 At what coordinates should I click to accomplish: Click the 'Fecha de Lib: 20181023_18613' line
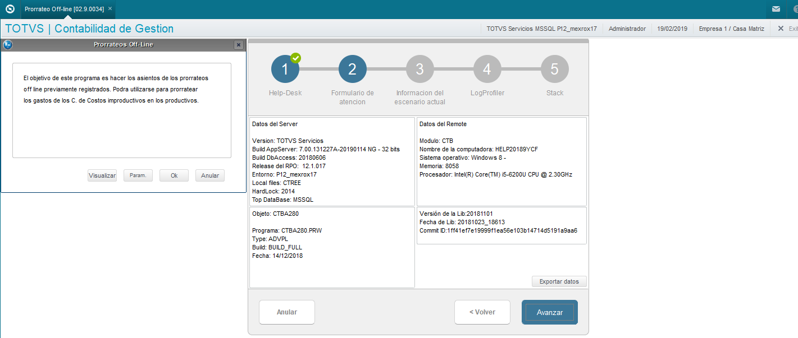[x=462, y=222]
